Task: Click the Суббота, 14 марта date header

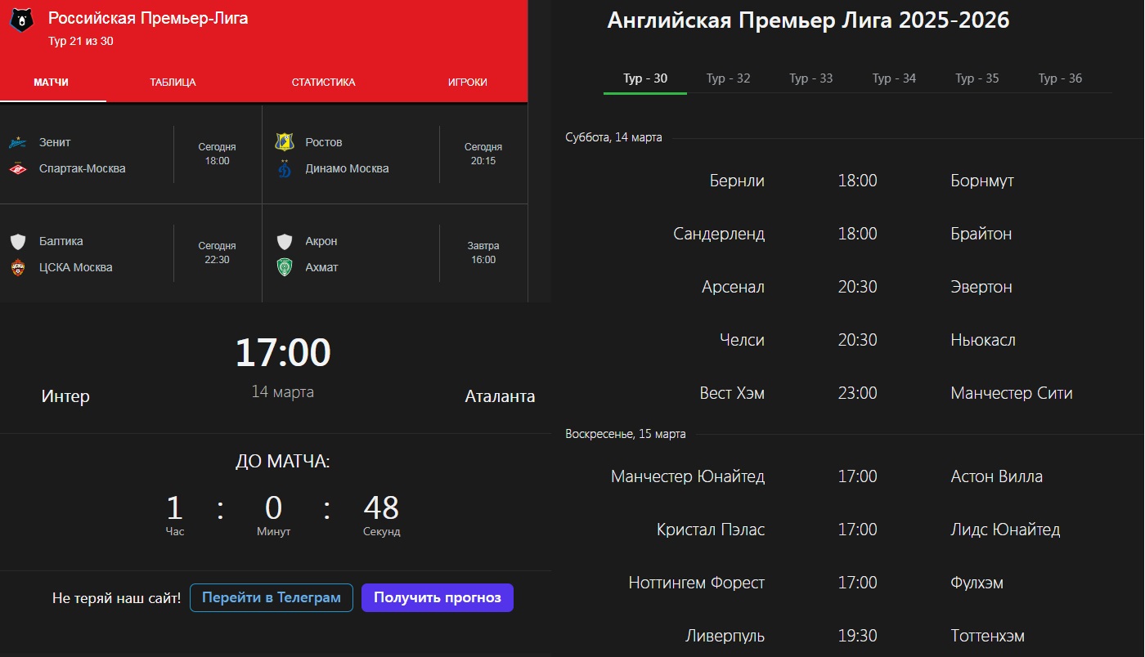Action: coord(613,137)
